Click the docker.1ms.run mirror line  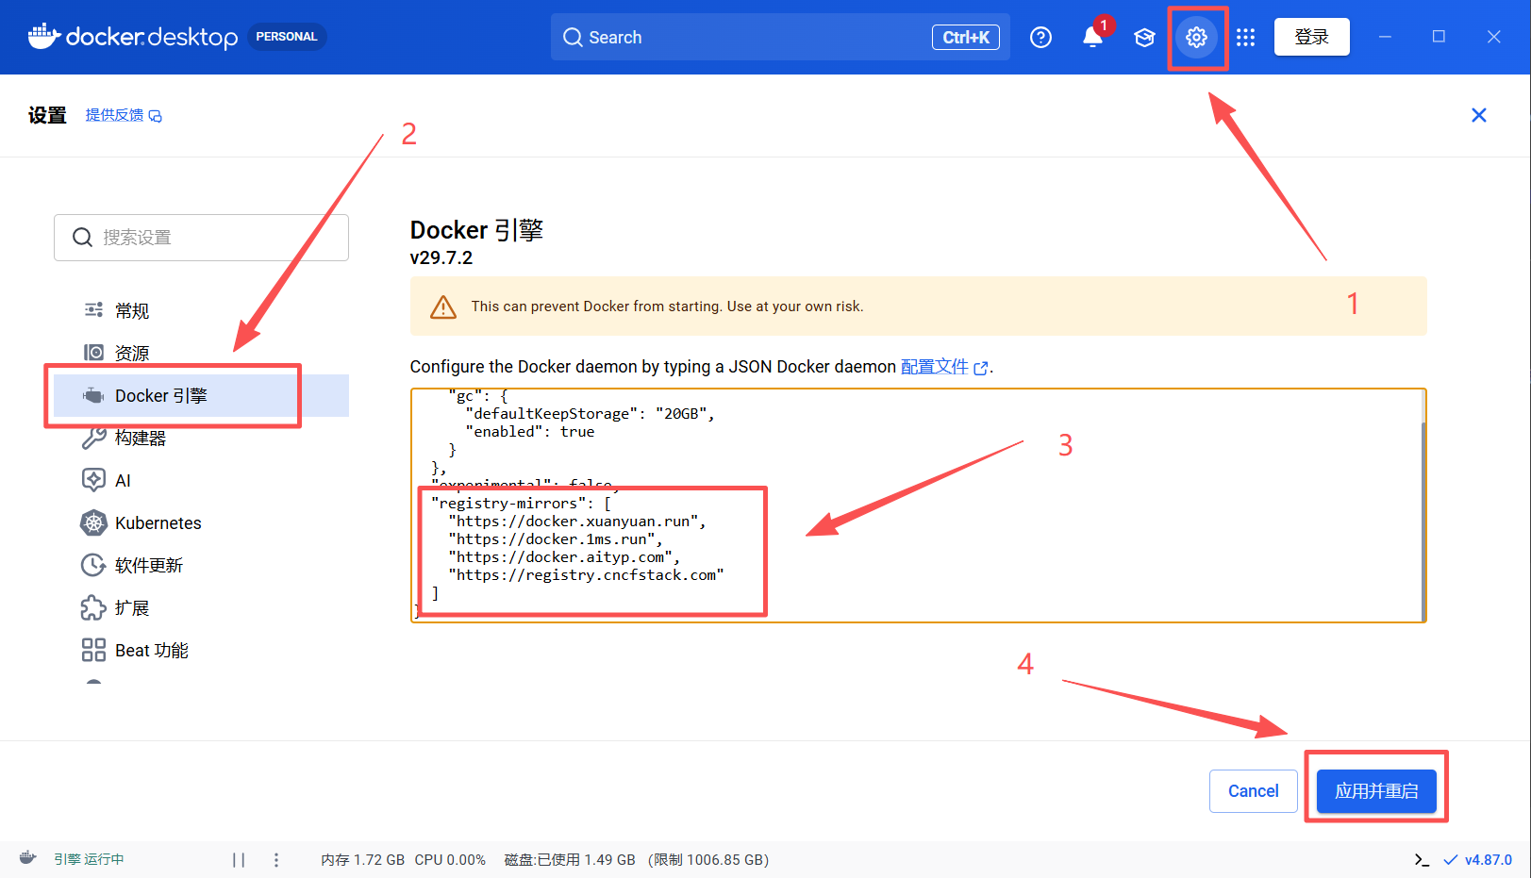click(x=556, y=539)
